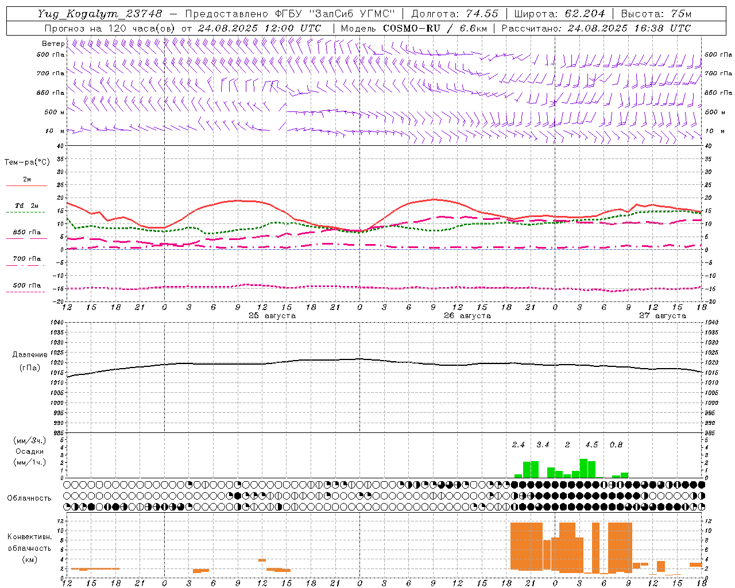The height and width of the screenshot is (588, 735).
Task: Select the left '10 м' wind level label
Action: [x=55, y=131]
